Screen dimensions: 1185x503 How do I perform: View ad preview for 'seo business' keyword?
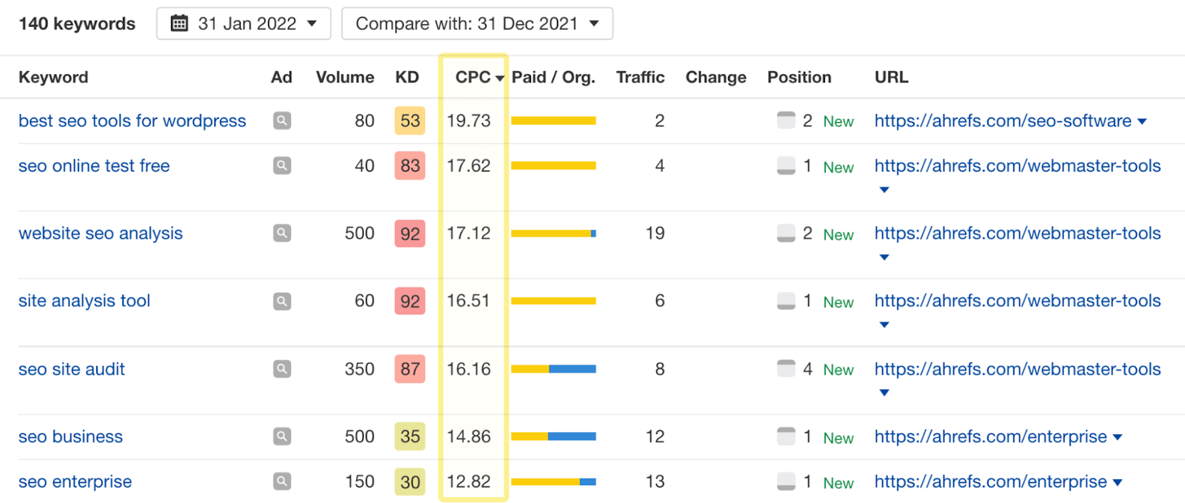coord(281,436)
